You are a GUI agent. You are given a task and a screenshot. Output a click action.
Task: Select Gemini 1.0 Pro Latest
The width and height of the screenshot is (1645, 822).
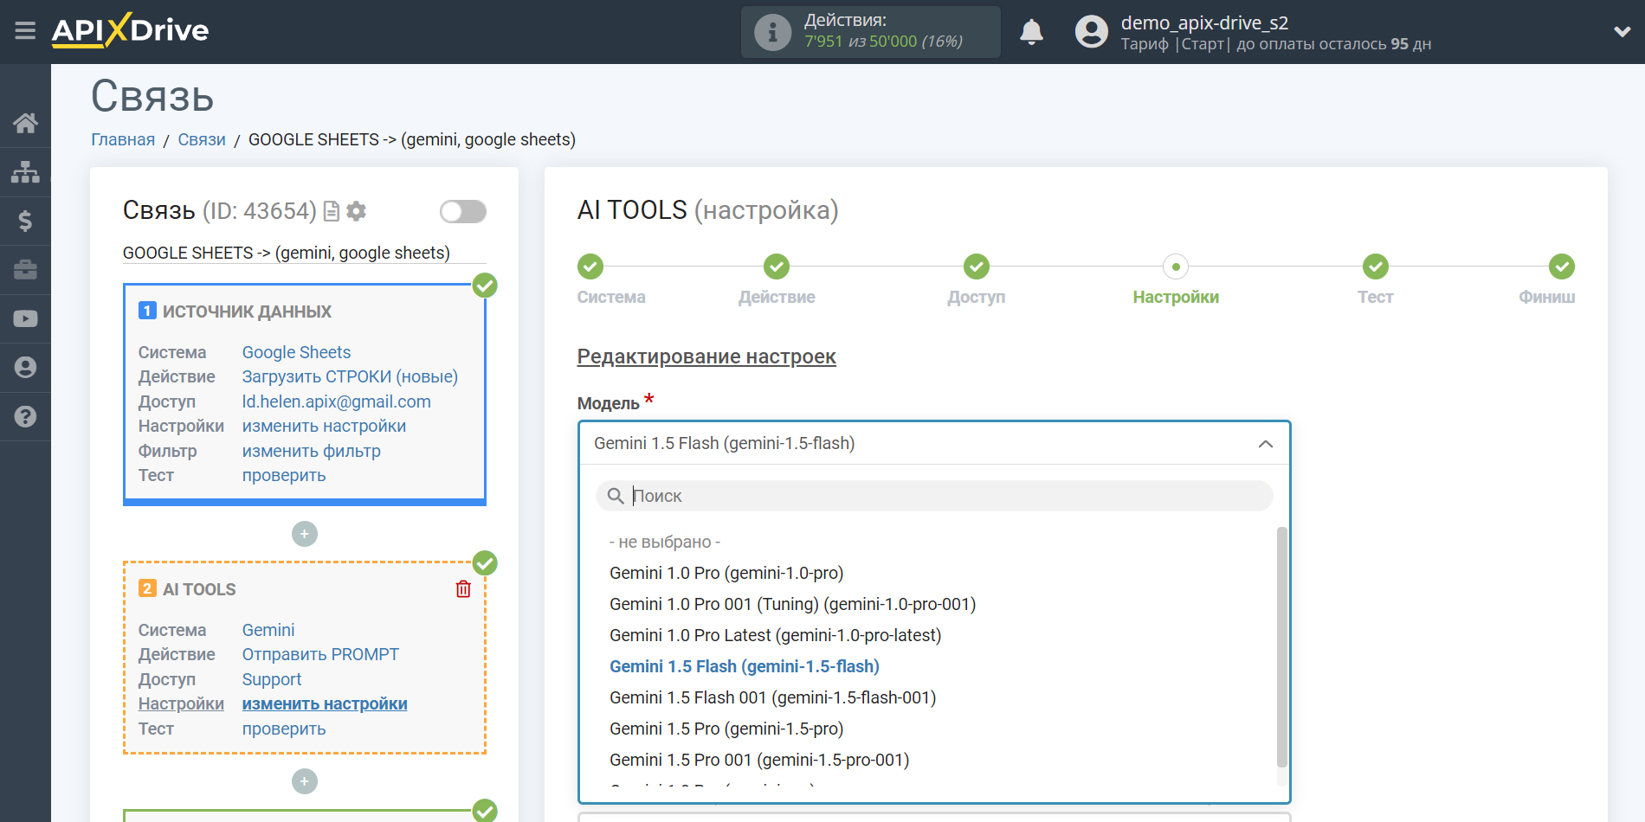pos(775,635)
